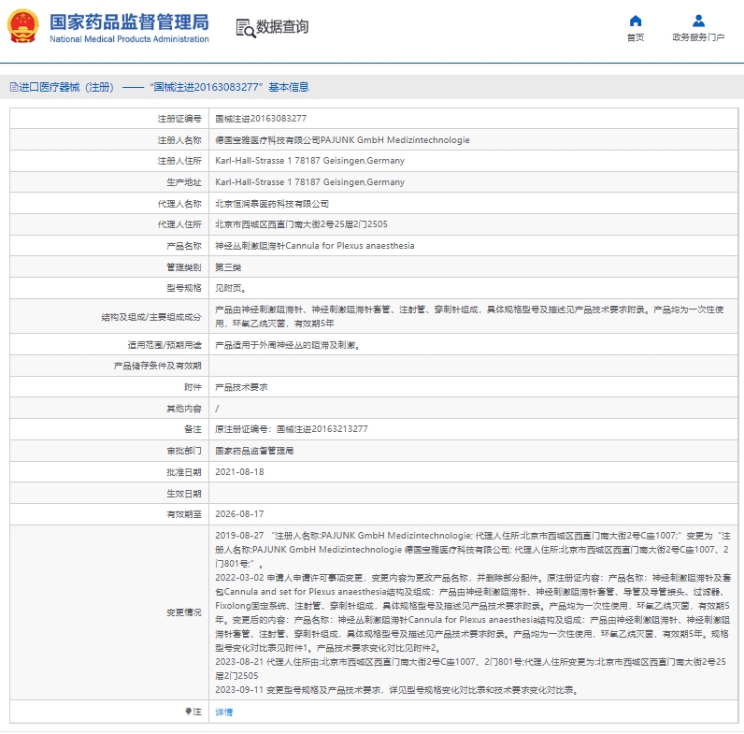Screen dimensions: 744x734
Task: Click the national emblem logo
Action: pyautogui.click(x=22, y=26)
